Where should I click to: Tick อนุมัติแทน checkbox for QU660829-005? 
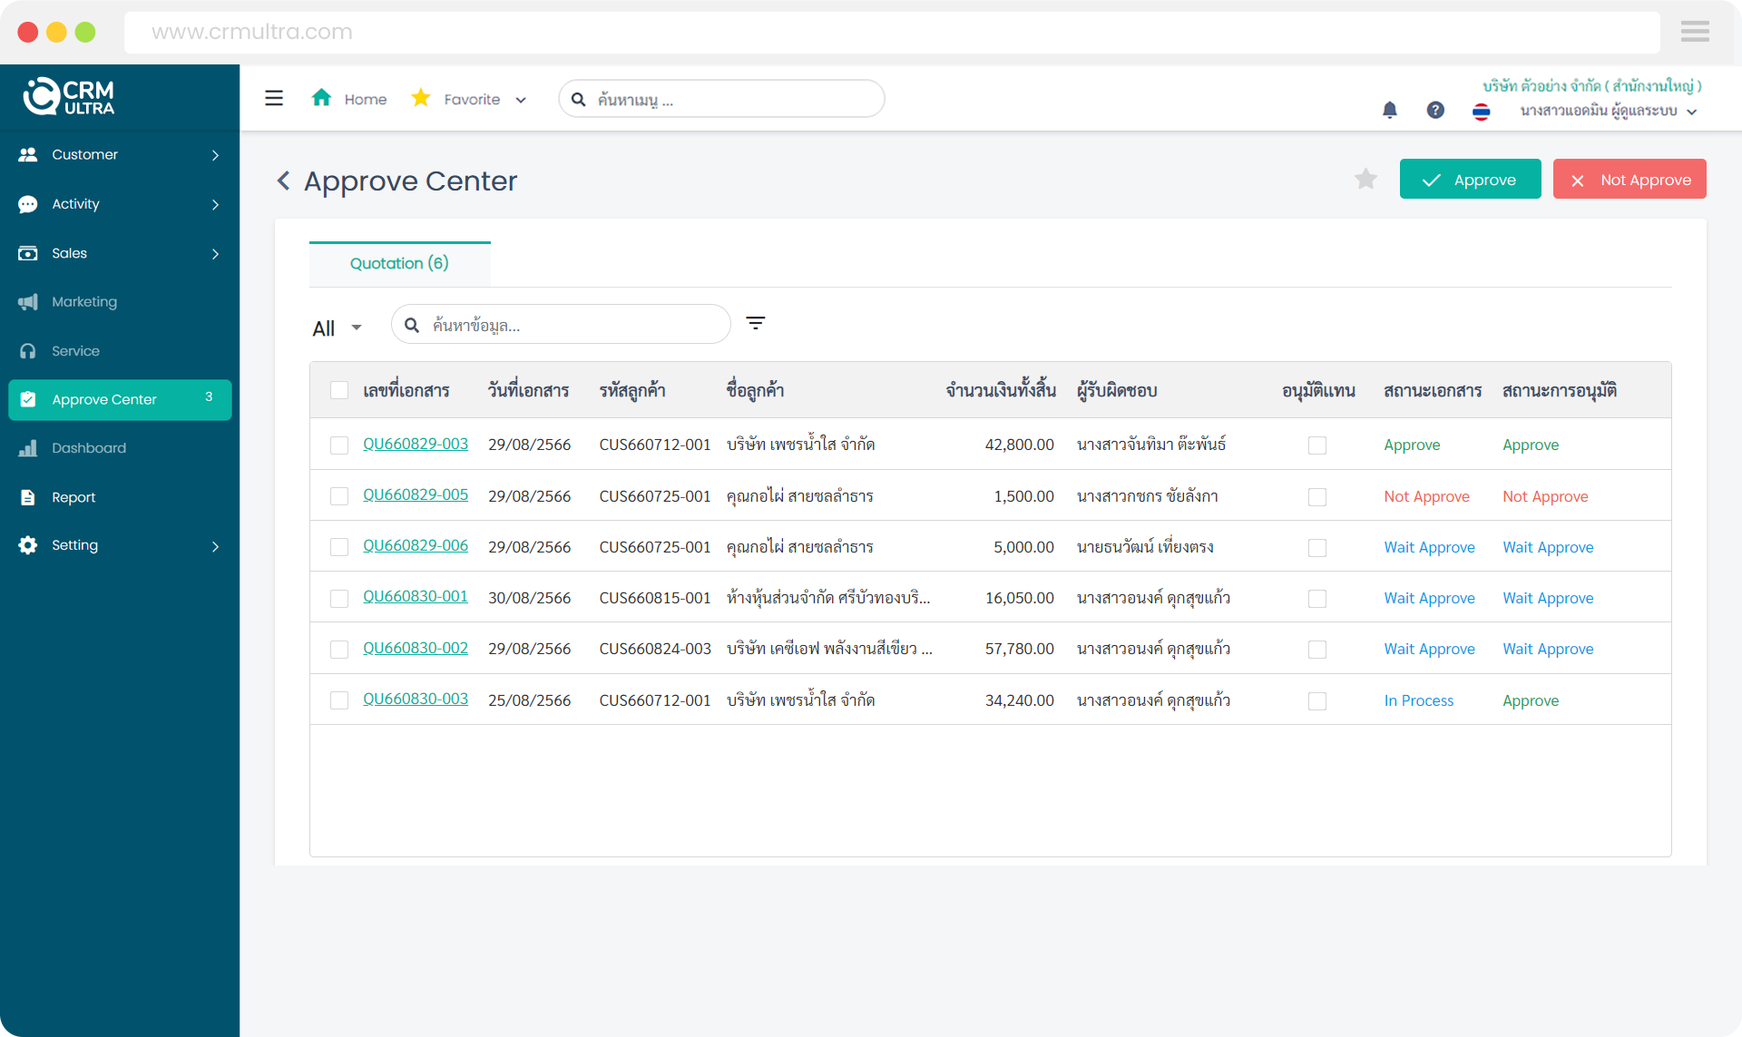[1317, 496]
